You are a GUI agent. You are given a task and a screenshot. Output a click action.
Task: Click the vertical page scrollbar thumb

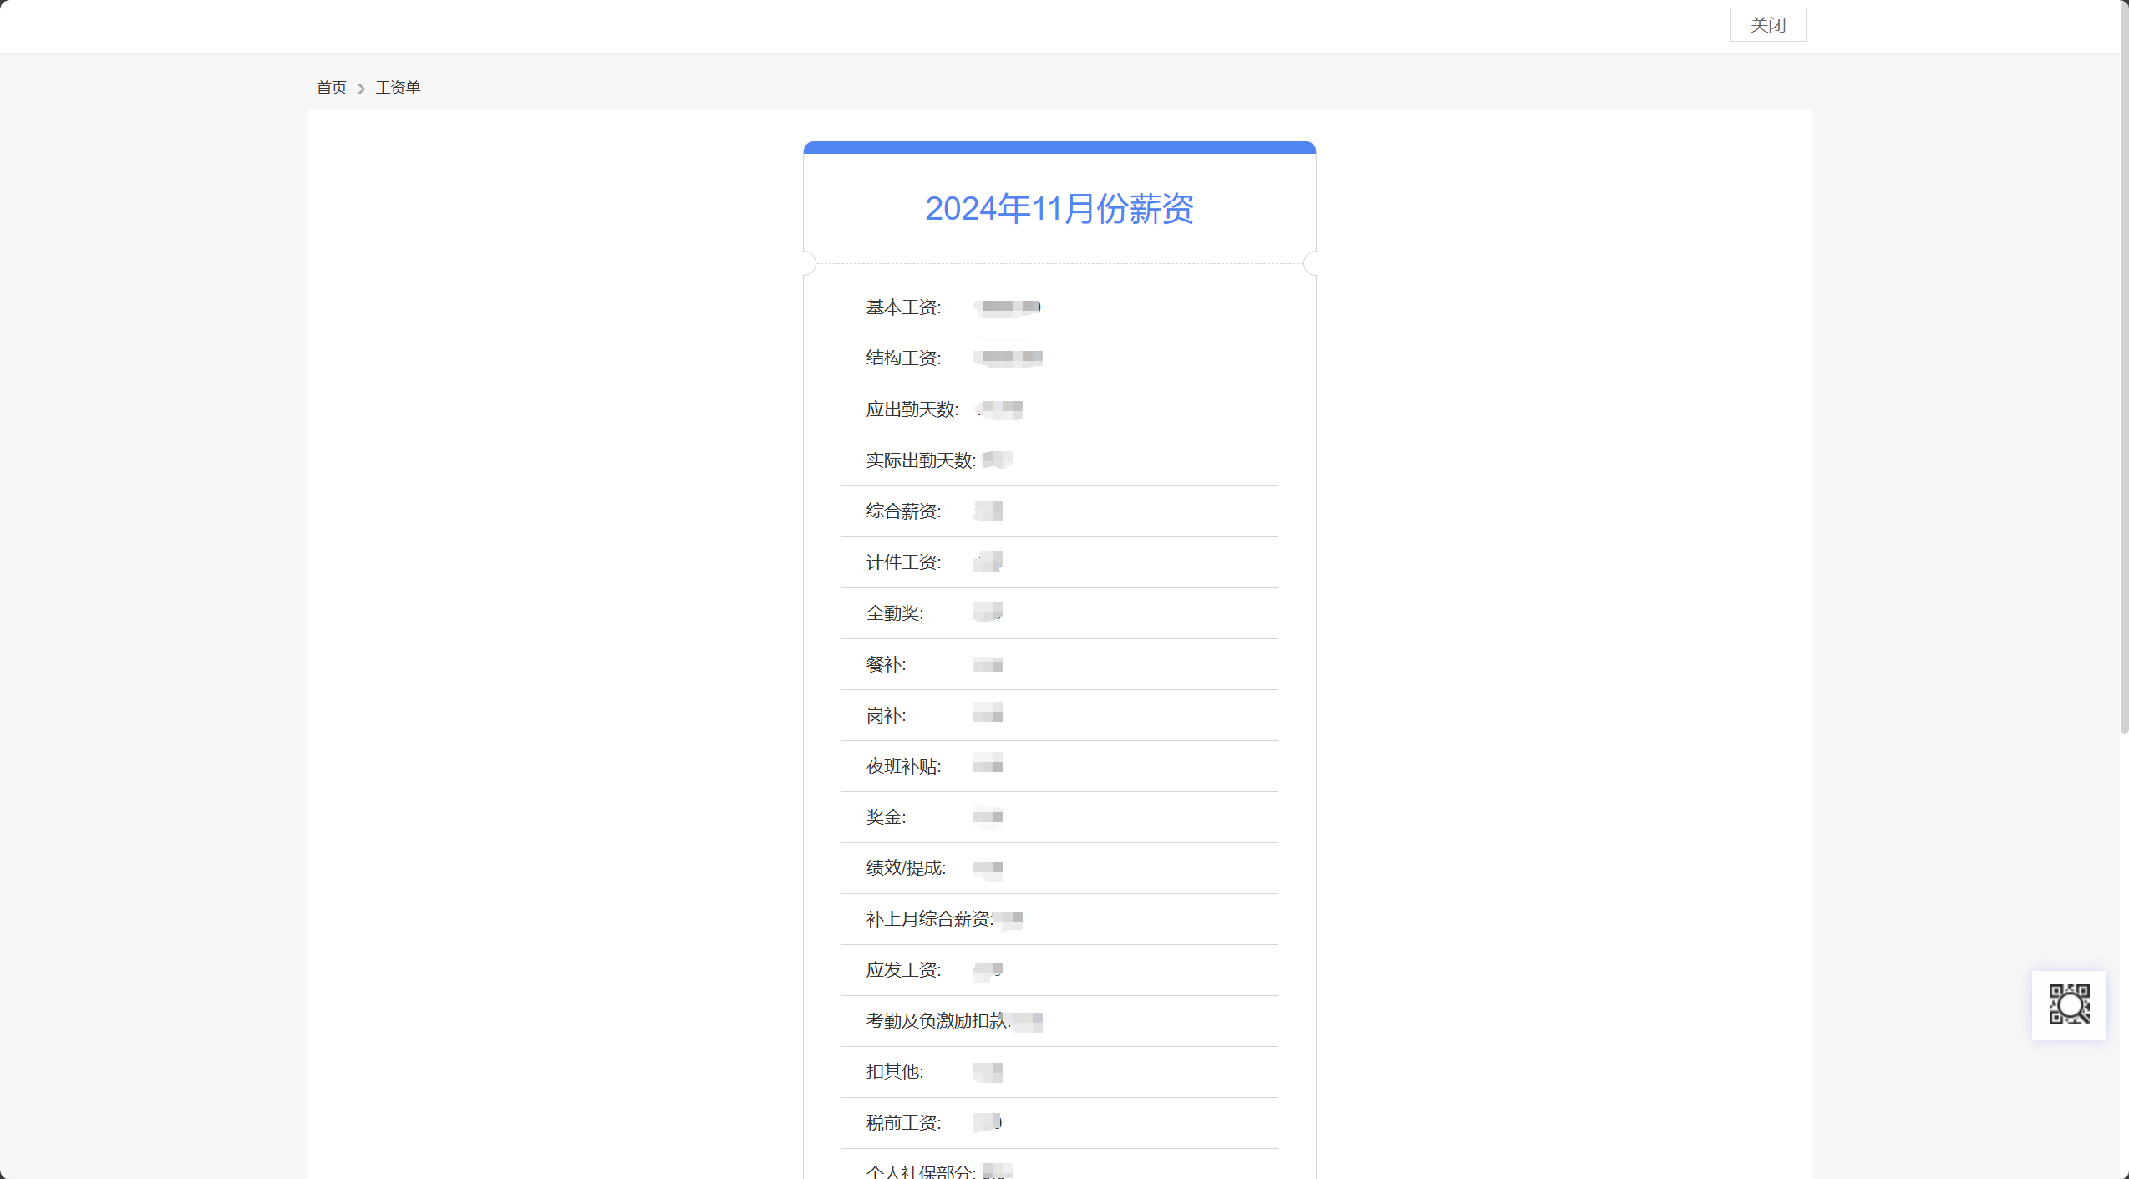(2123, 368)
